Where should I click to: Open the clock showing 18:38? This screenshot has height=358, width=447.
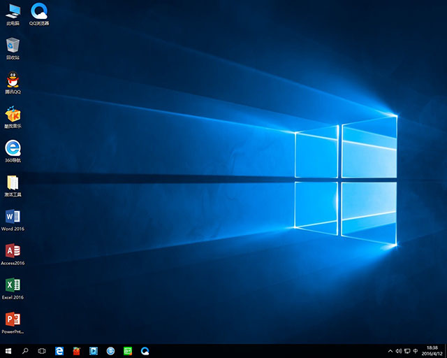tap(432, 350)
